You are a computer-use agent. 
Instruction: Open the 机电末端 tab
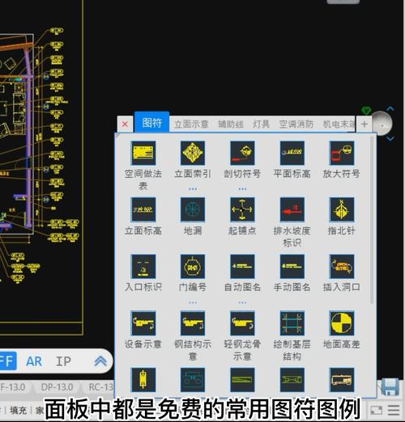(339, 124)
